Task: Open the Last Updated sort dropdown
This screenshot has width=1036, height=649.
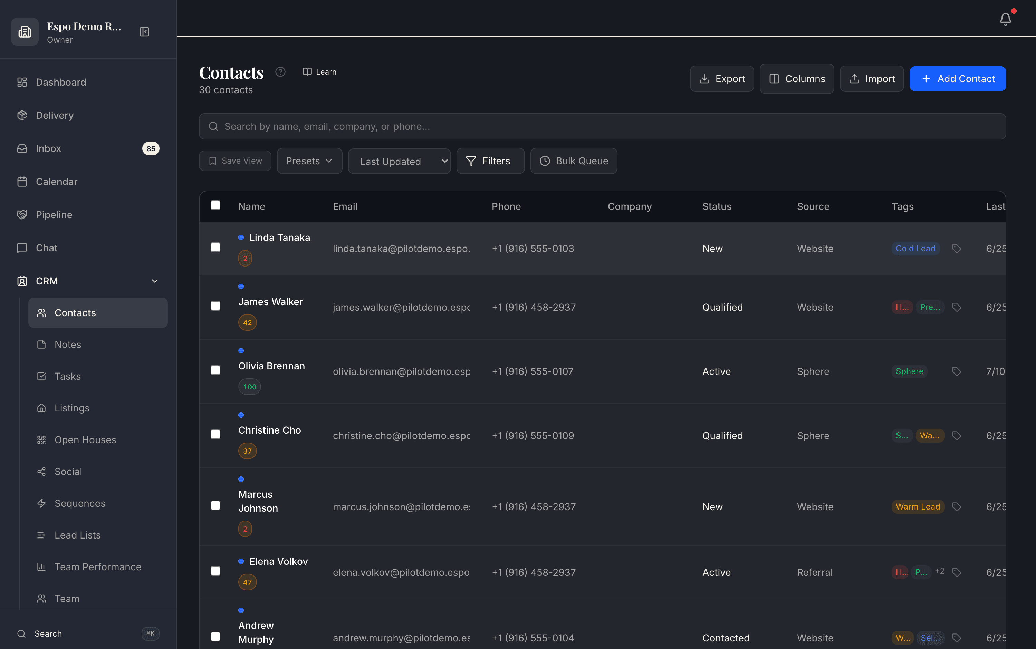Action: point(399,162)
